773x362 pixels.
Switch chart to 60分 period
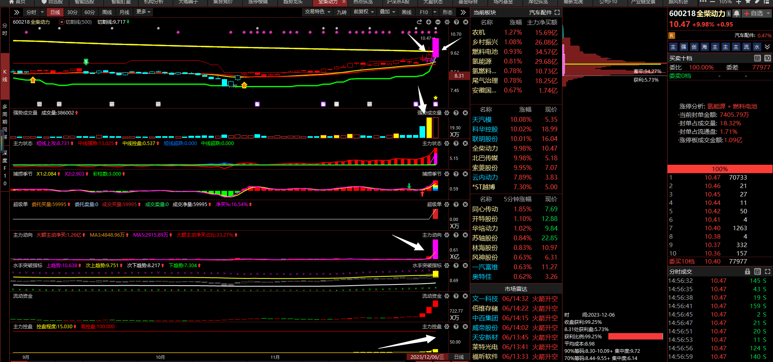click(x=90, y=12)
